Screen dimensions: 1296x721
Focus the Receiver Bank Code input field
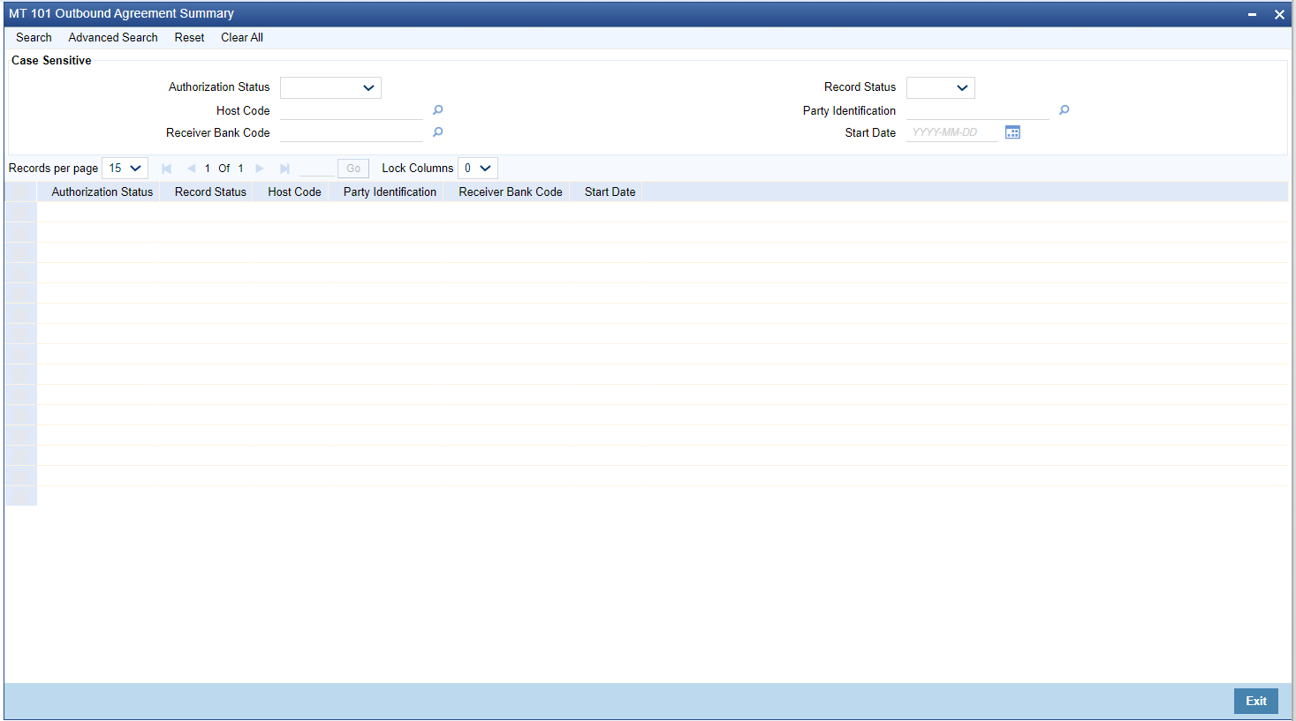(x=352, y=132)
